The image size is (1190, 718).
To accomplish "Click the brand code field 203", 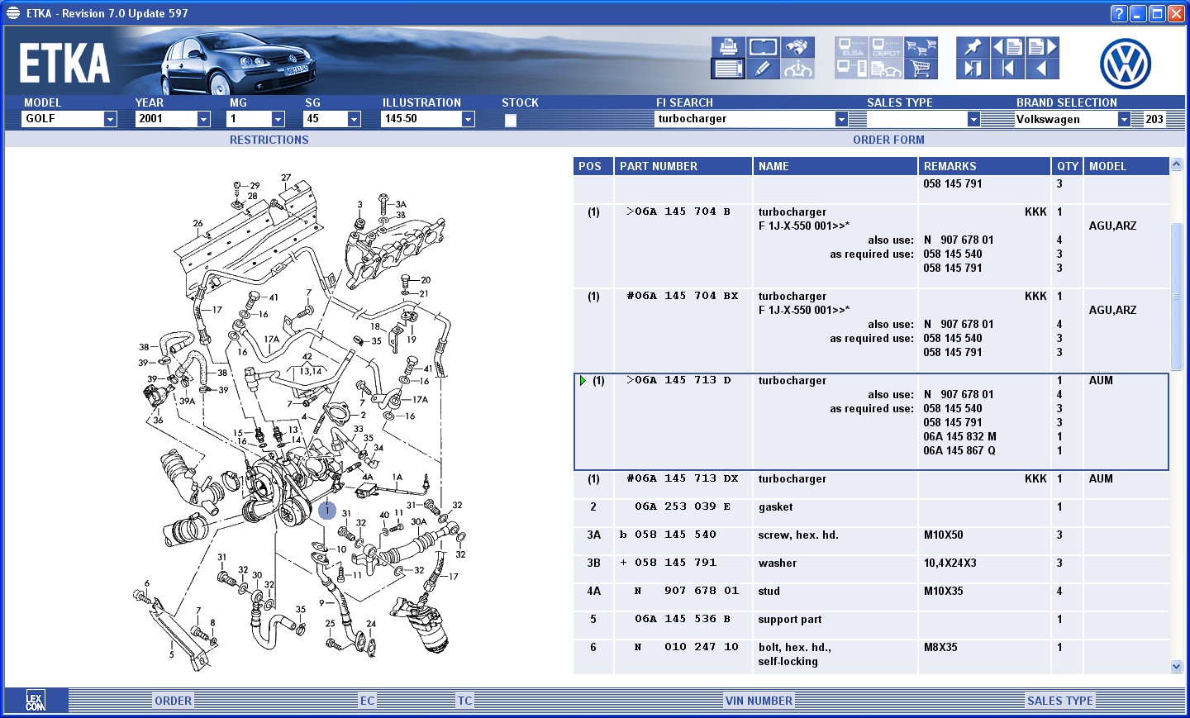I will (1154, 119).
